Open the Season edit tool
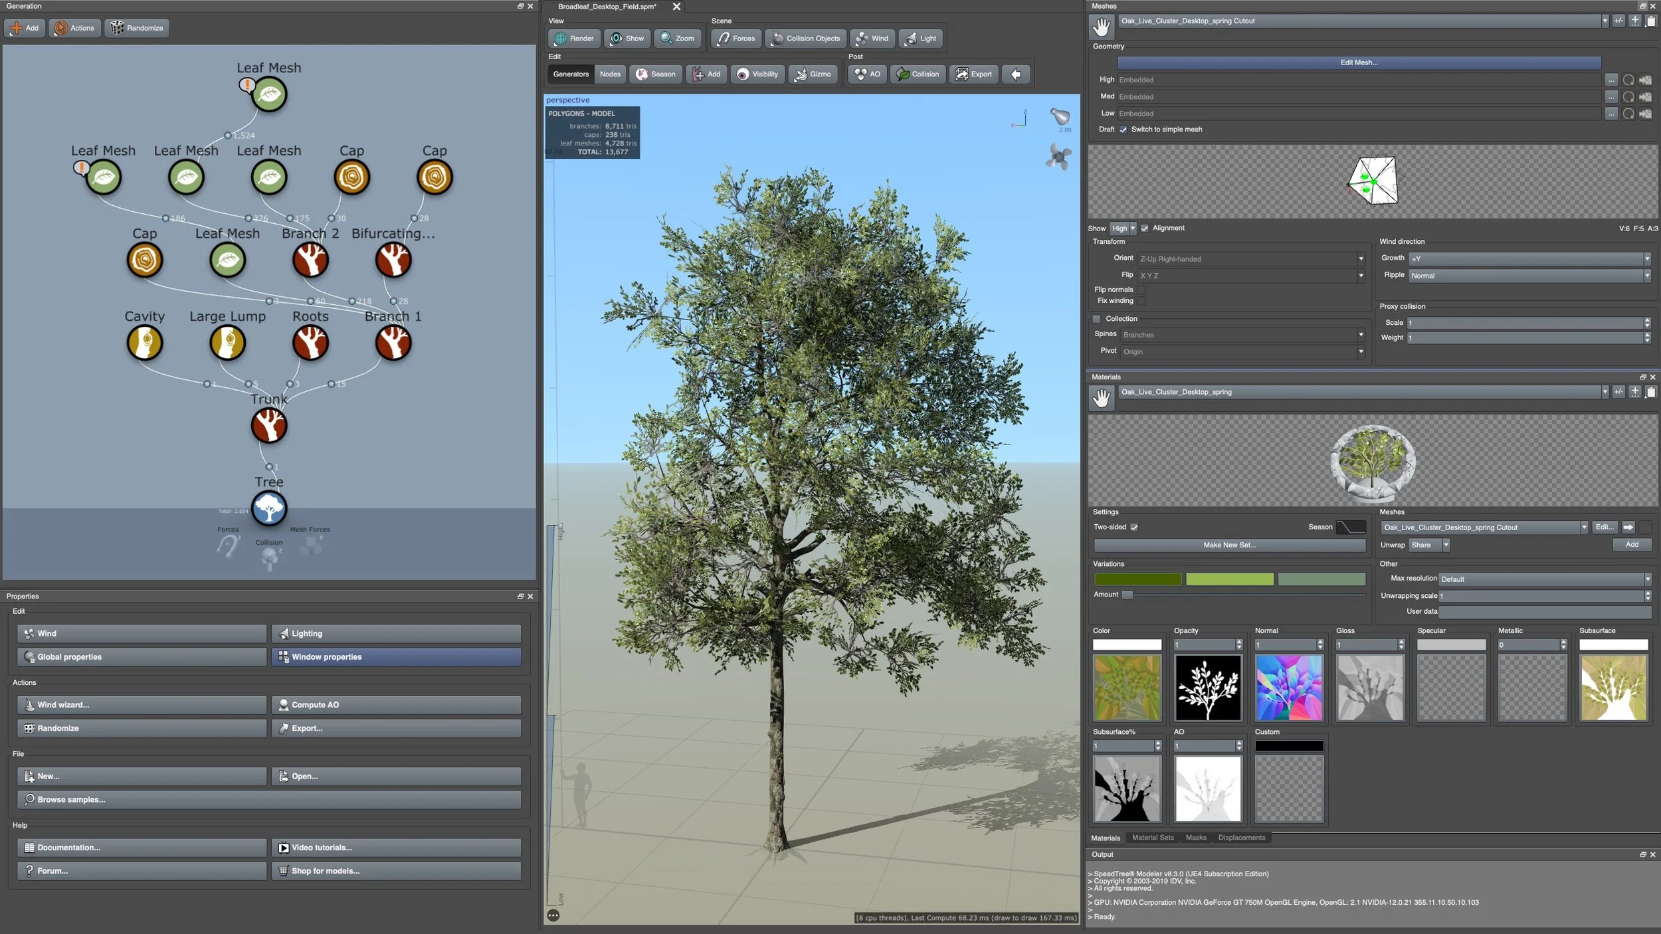Image resolution: width=1661 pixels, height=934 pixels. [x=656, y=74]
